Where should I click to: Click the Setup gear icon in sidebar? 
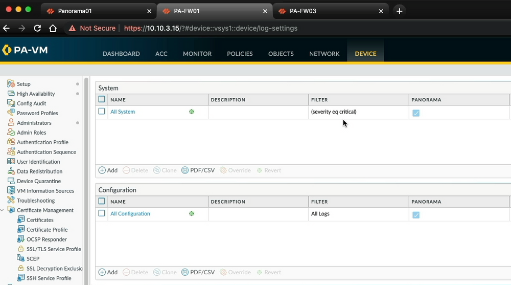coord(11,84)
